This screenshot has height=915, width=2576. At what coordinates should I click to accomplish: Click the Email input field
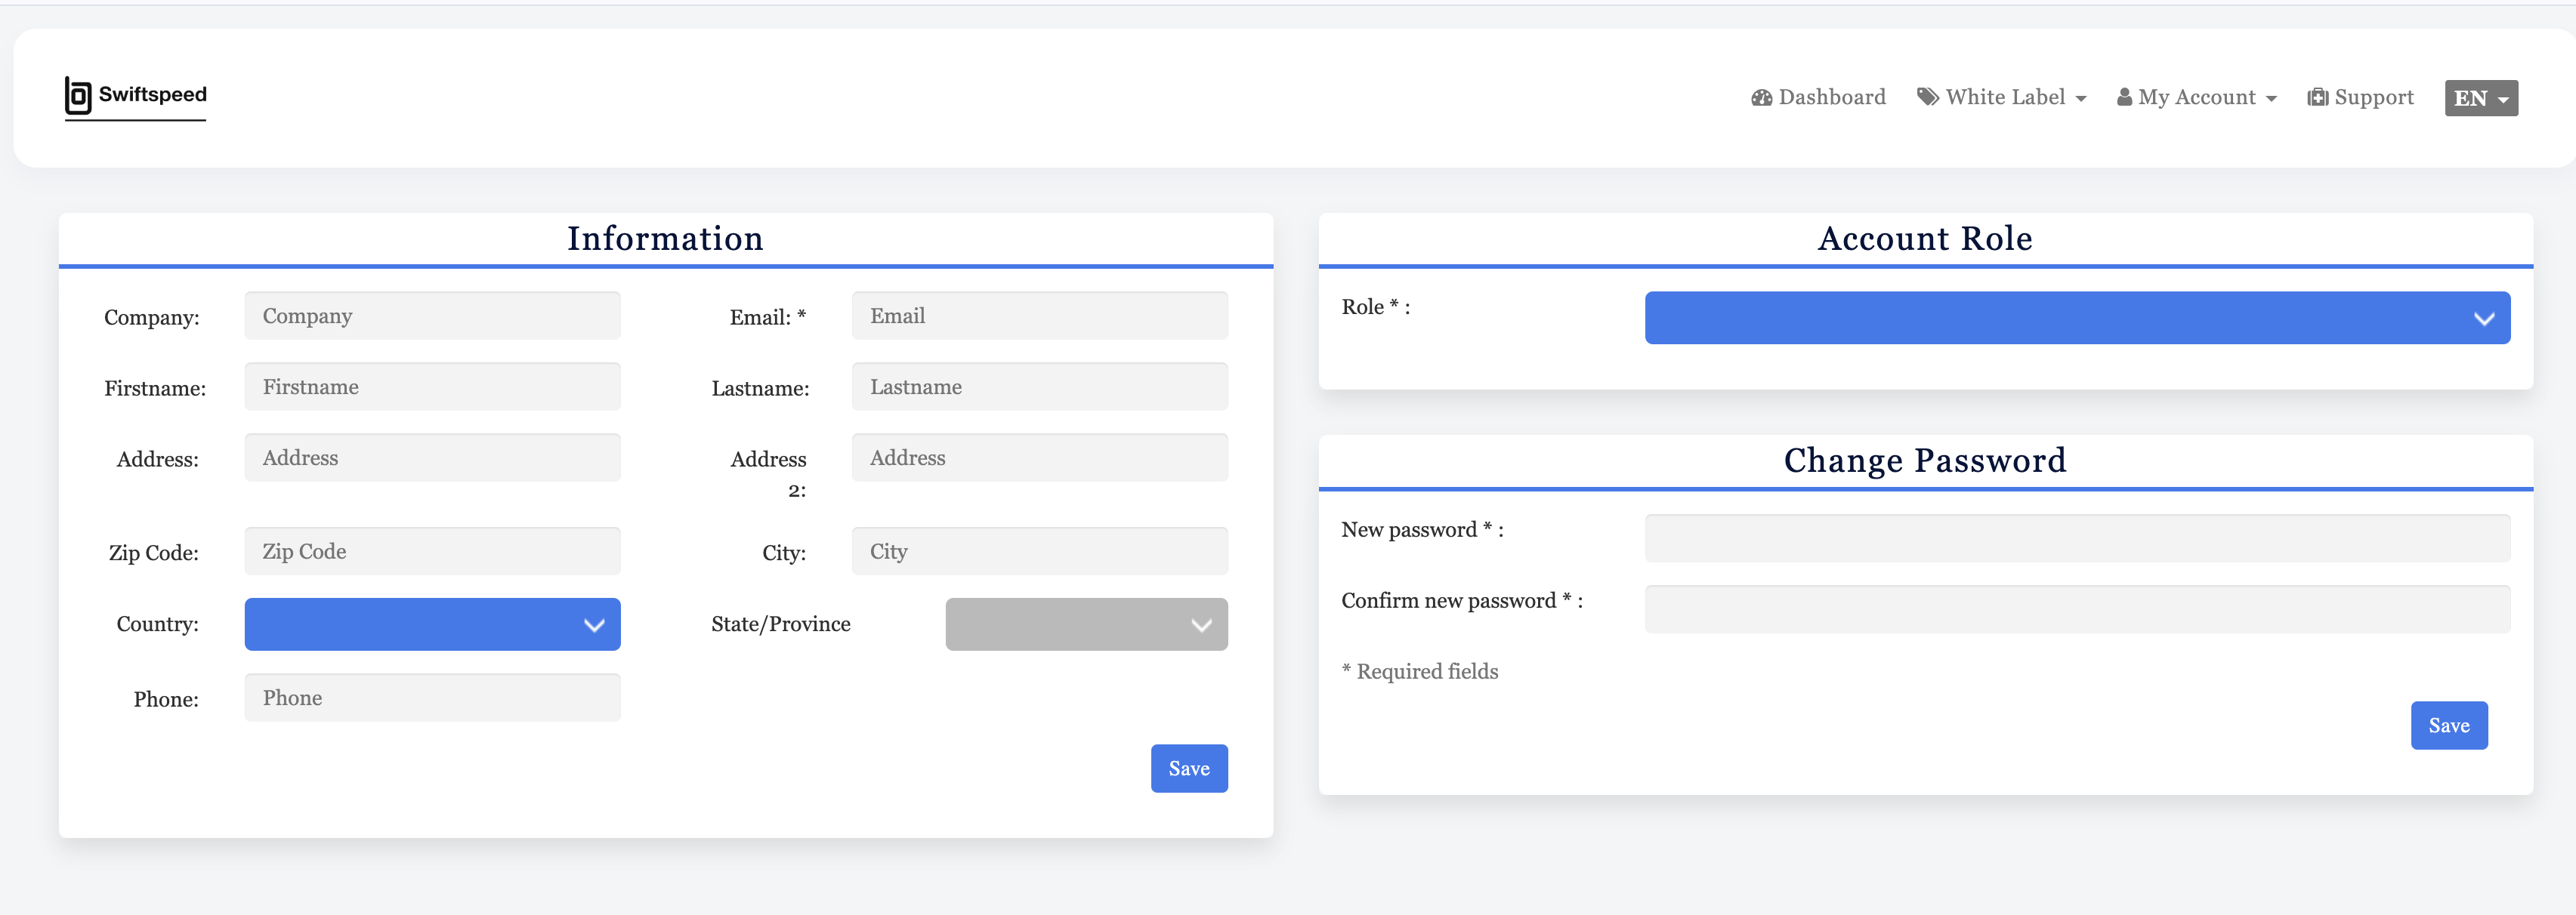click(x=1039, y=315)
